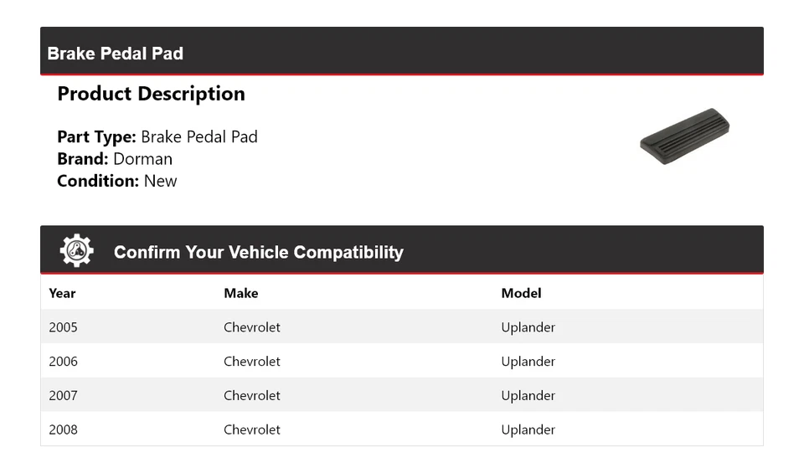Select the 2006 year cell
The width and height of the screenshot is (804, 473).
(63, 362)
